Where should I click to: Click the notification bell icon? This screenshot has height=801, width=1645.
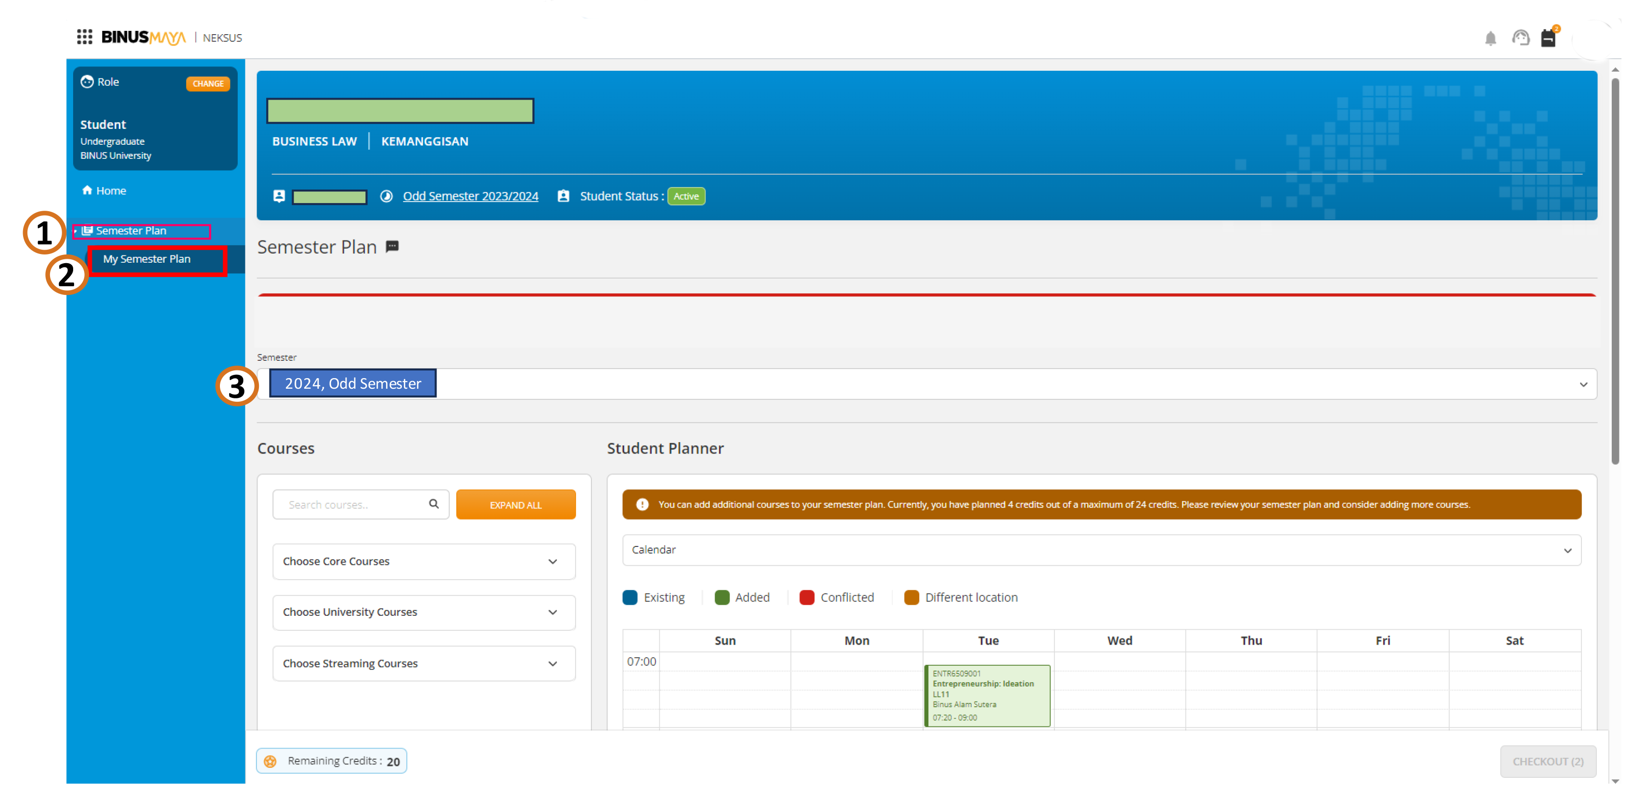pos(1490,38)
